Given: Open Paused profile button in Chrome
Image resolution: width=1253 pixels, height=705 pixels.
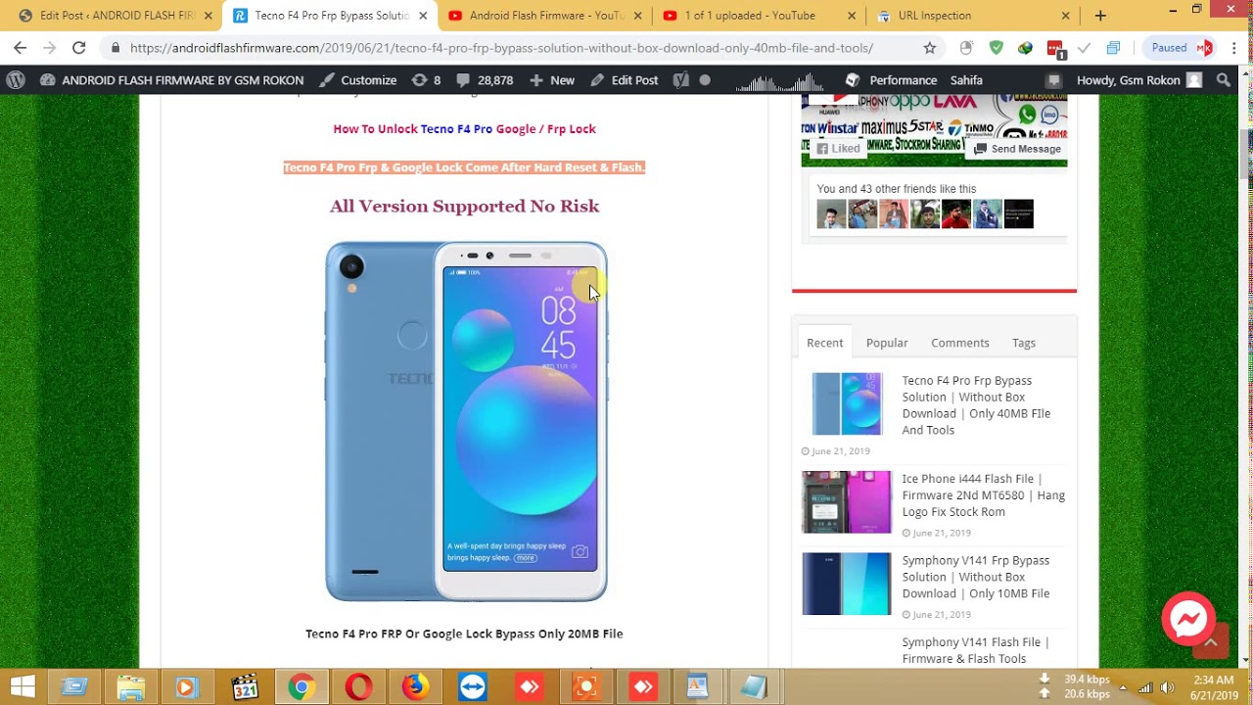Looking at the screenshot, I should click(x=1180, y=47).
